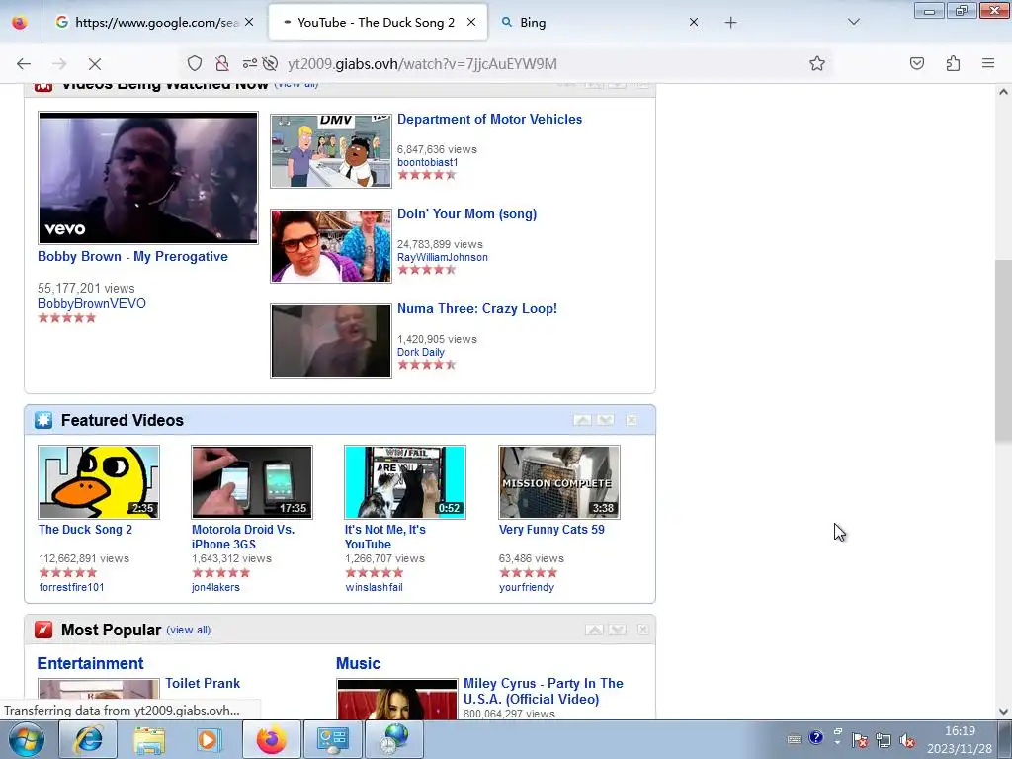Visit the boontobiast1 channel

pyautogui.click(x=427, y=162)
